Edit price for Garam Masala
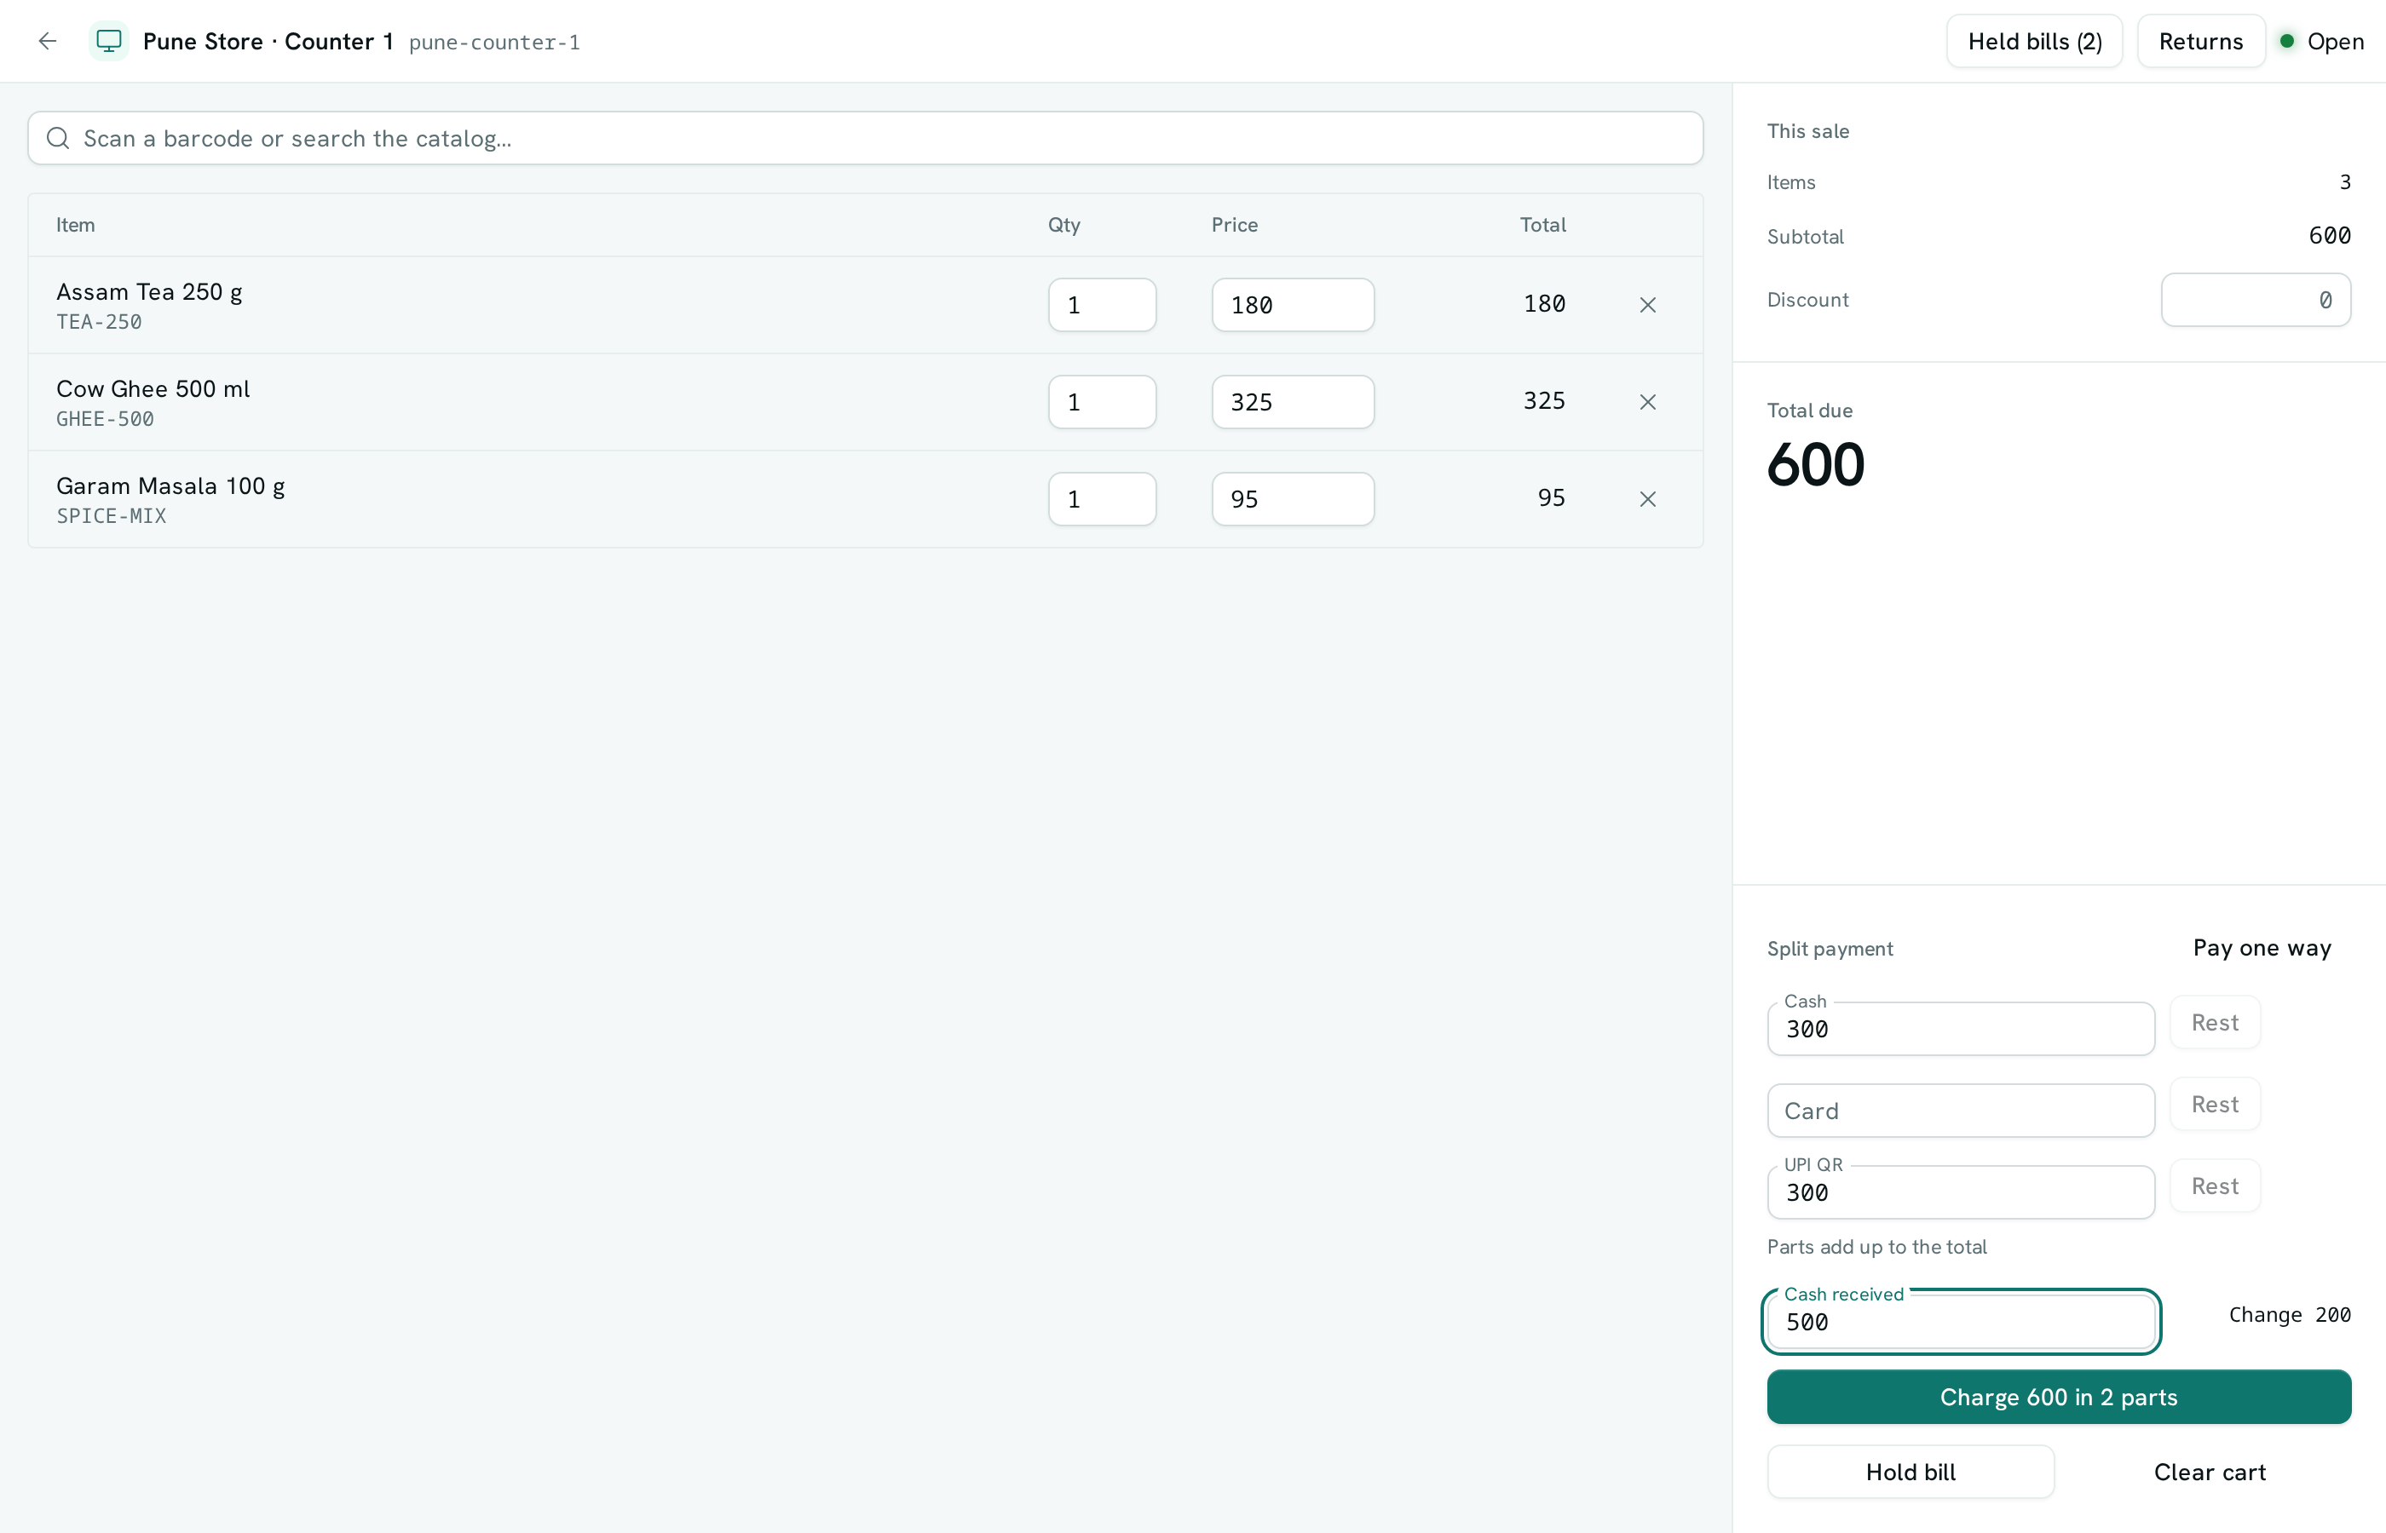The height and width of the screenshot is (1533, 2386). tap(1292, 499)
